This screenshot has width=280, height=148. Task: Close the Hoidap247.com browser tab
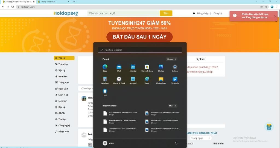[x=34, y=2]
